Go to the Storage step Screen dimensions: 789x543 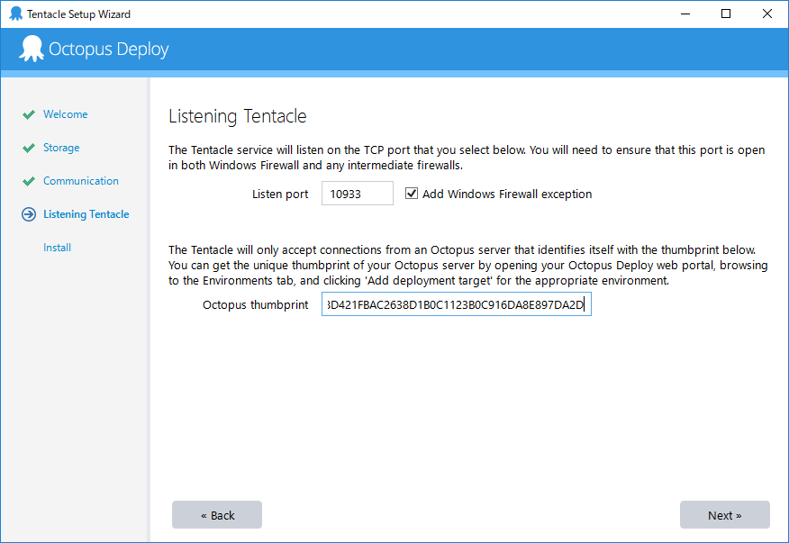click(61, 148)
